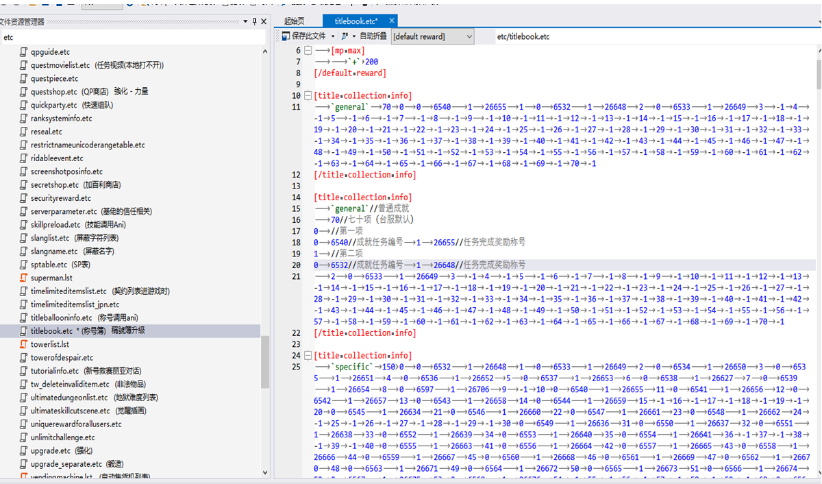Click the [/default reward] tag on line 8

click(x=350, y=73)
